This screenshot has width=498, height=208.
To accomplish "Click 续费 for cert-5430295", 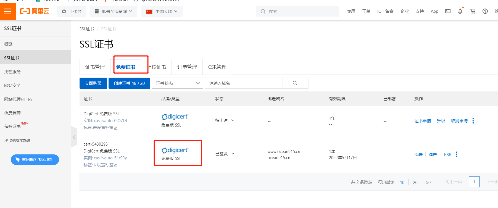I will pos(433,155).
